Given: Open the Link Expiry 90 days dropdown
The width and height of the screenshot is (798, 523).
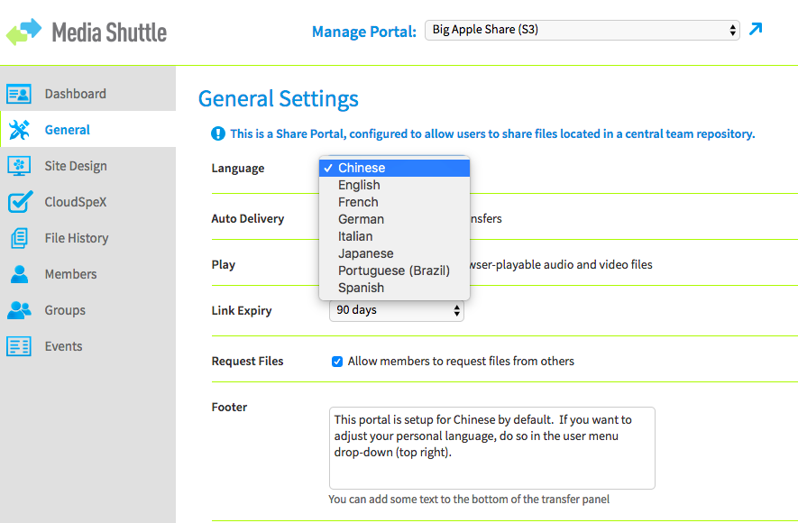Looking at the screenshot, I should point(397,310).
